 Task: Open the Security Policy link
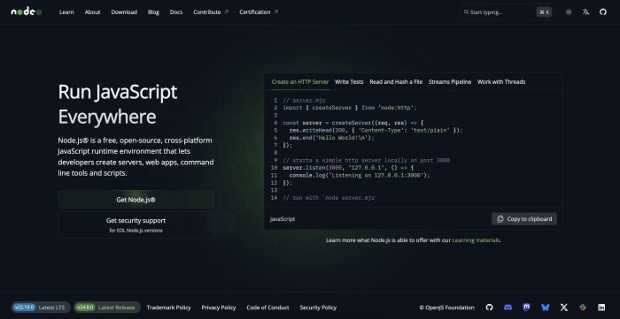(318, 308)
